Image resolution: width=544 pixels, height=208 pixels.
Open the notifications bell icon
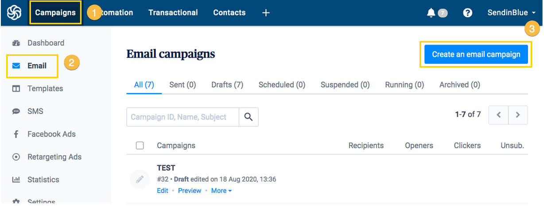pos(431,13)
